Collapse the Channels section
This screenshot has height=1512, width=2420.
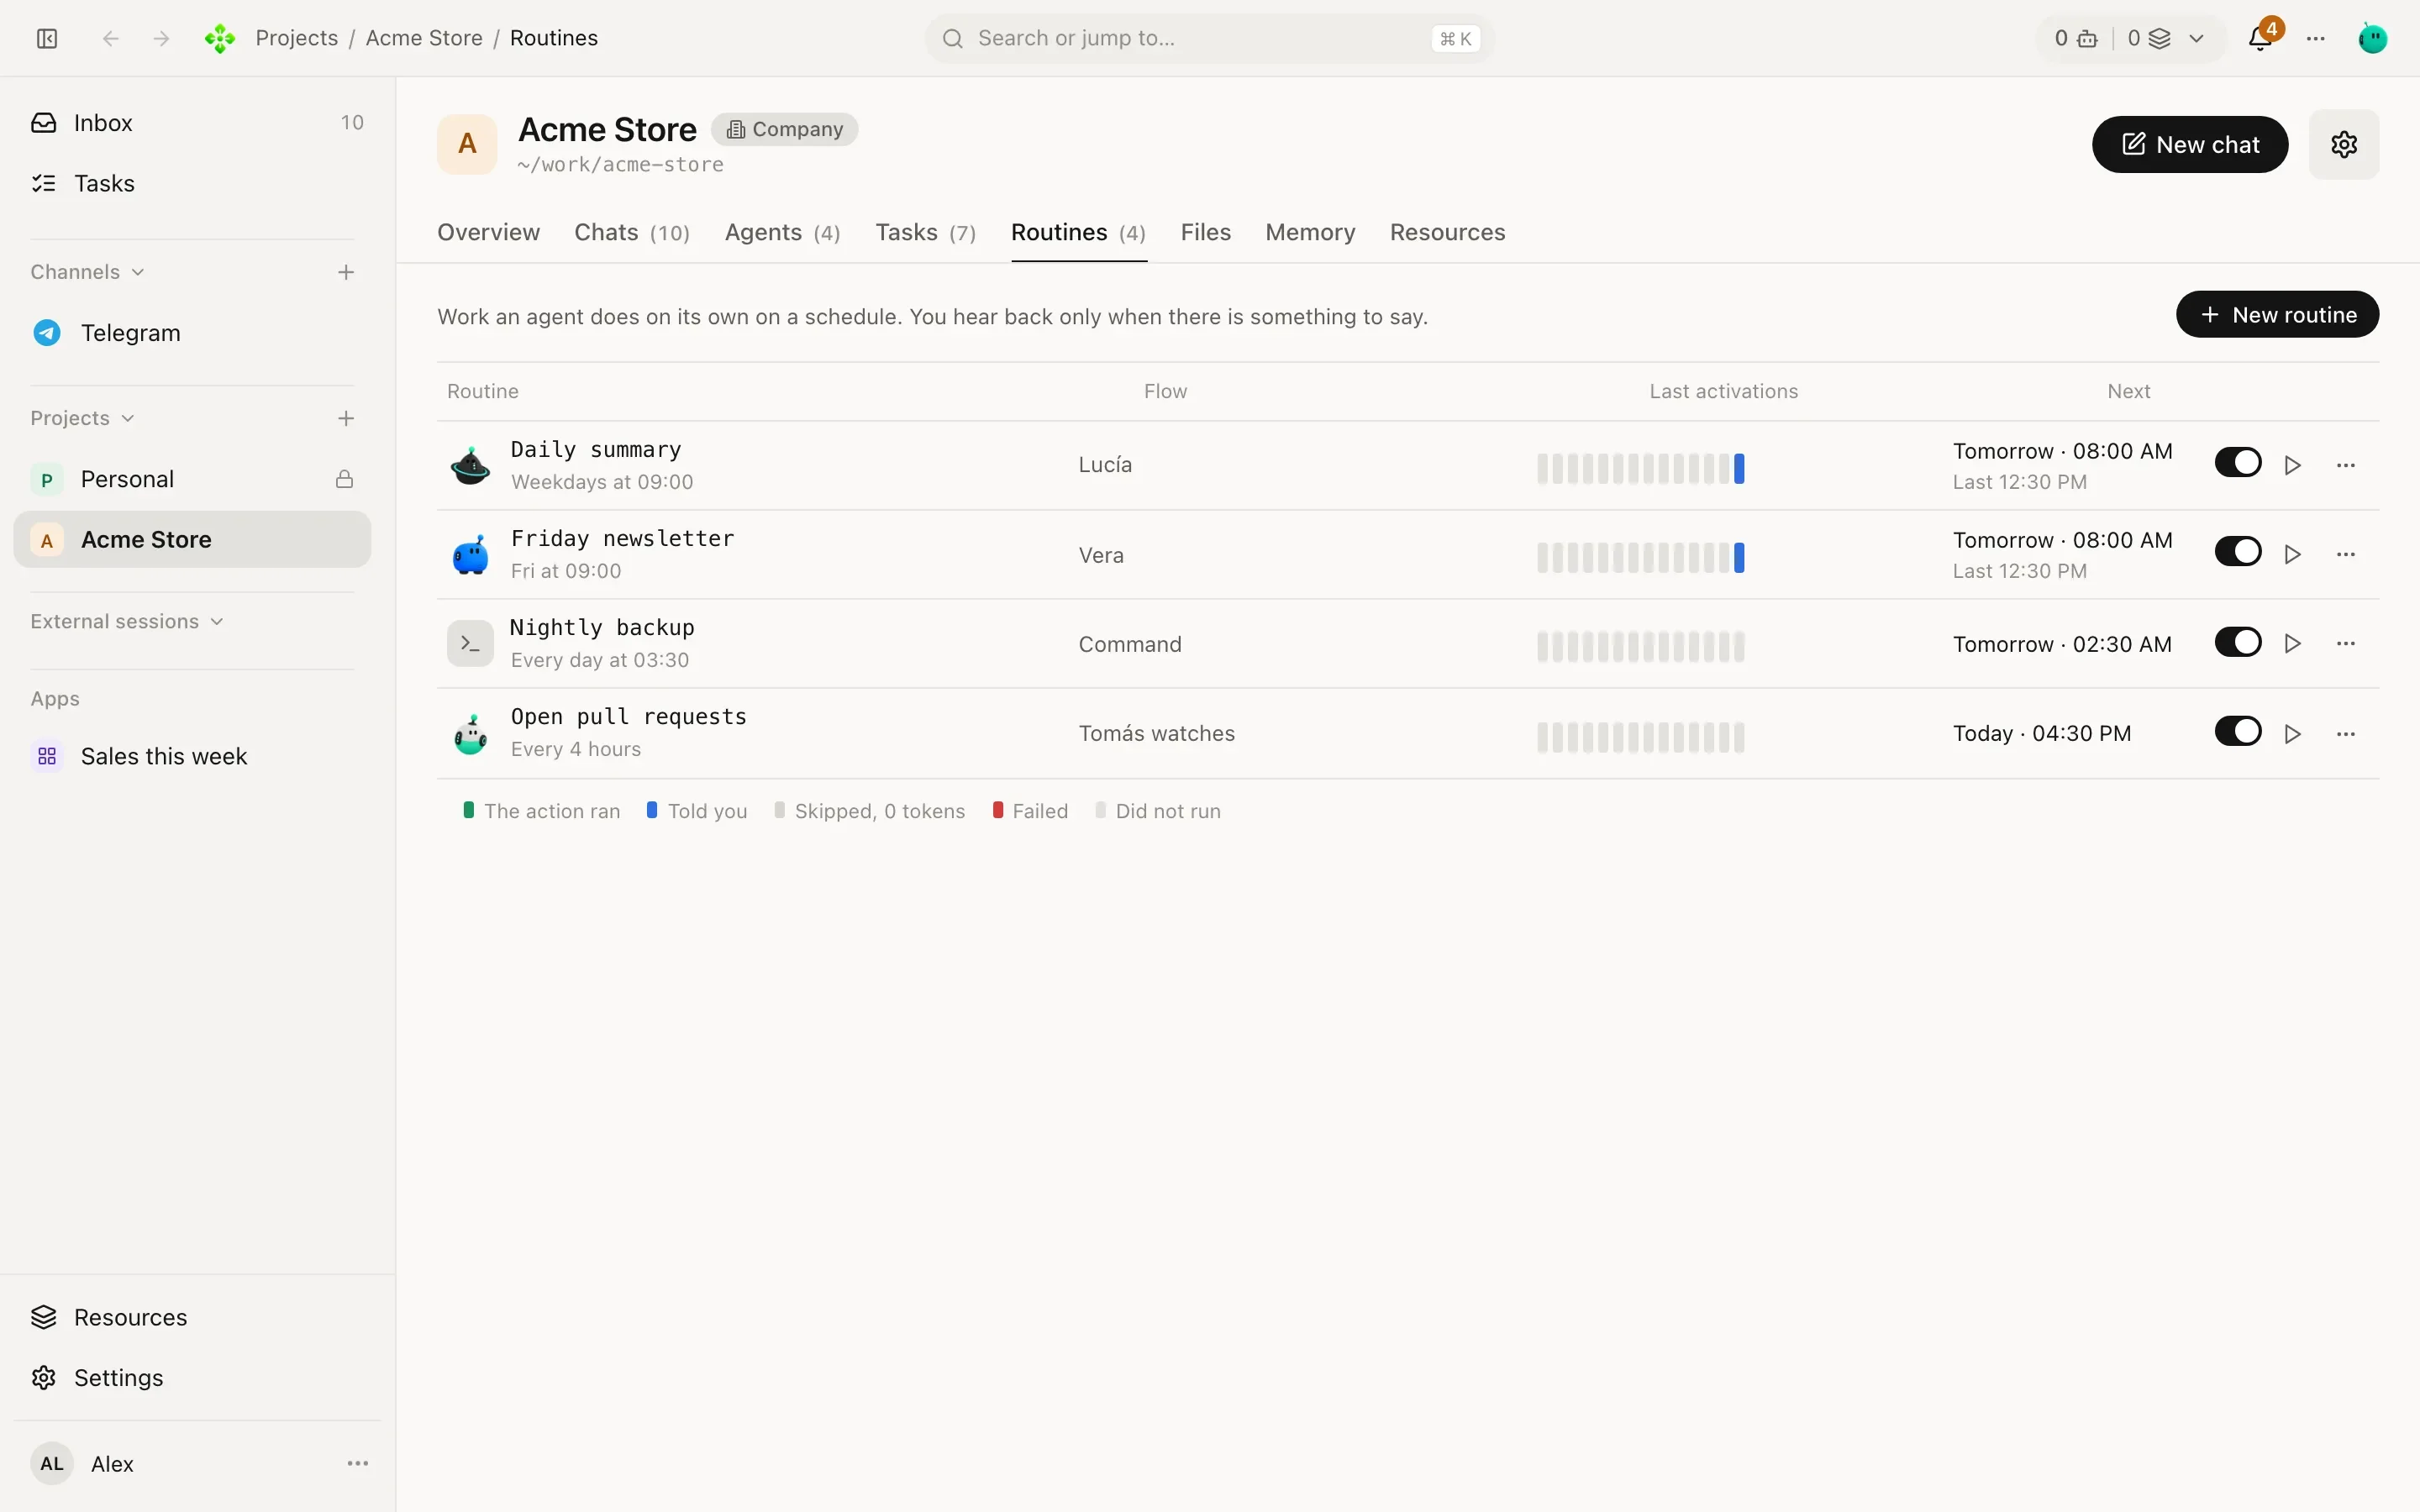pyautogui.click(x=88, y=272)
